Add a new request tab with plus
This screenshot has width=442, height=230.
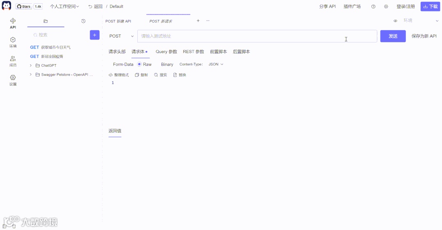pyautogui.click(x=198, y=20)
